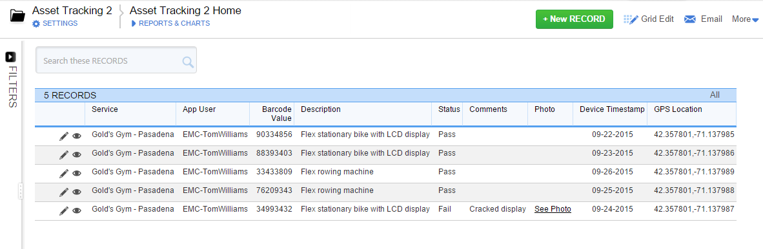Expand REPORTS & CHARTS
This screenshot has height=249, width=763.
tap(170, 23)
